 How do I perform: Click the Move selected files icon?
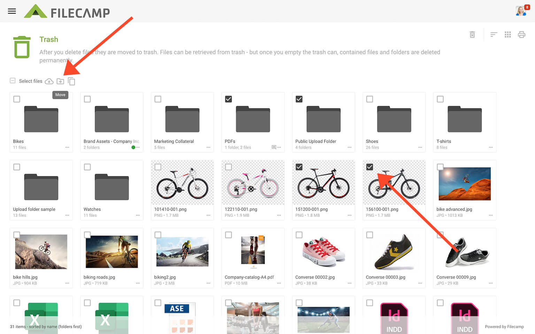pyautogui.click(x=60, y=81)
